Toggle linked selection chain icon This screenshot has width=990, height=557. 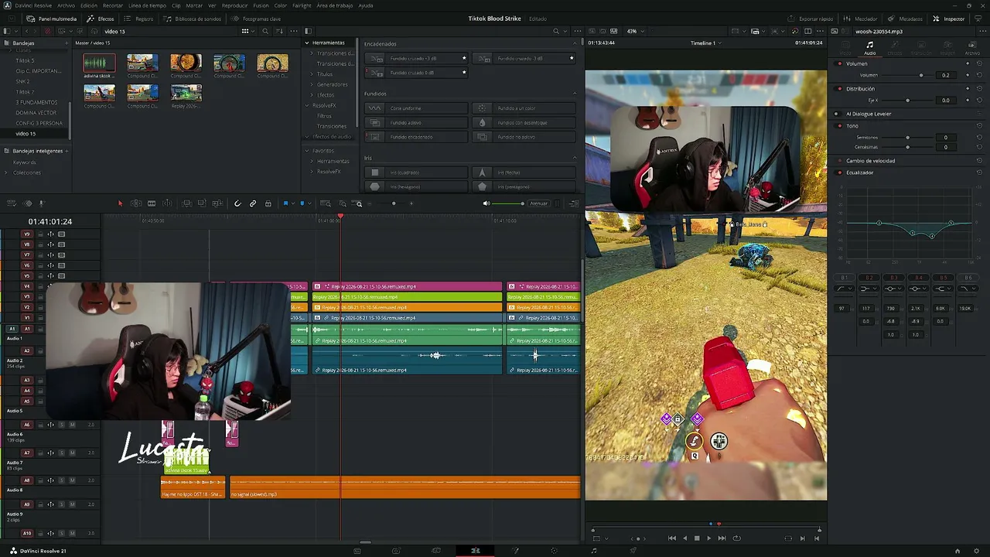(x=253, y=203)
